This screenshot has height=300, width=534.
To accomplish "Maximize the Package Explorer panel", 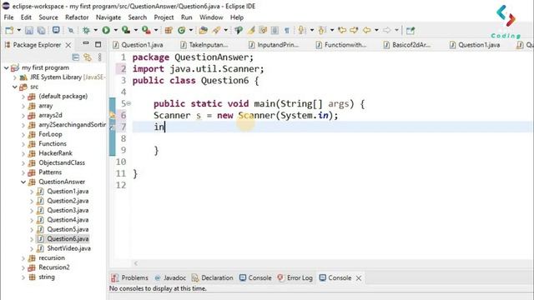I will (98, 44).
